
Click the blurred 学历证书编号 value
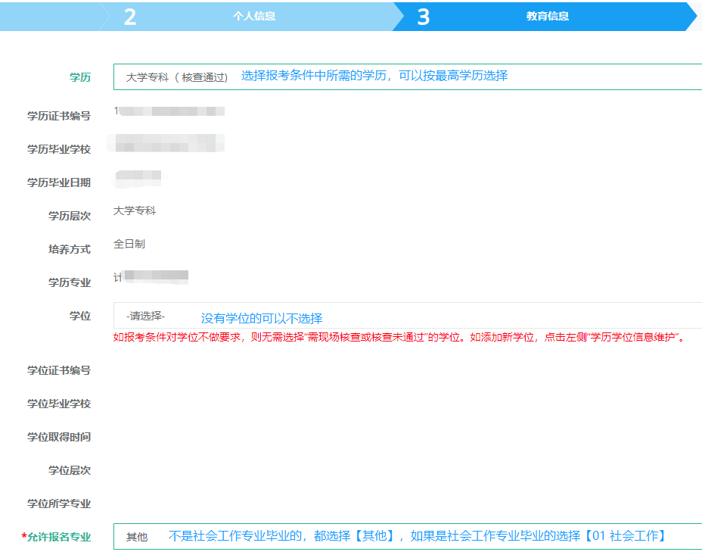click(169, 112)
